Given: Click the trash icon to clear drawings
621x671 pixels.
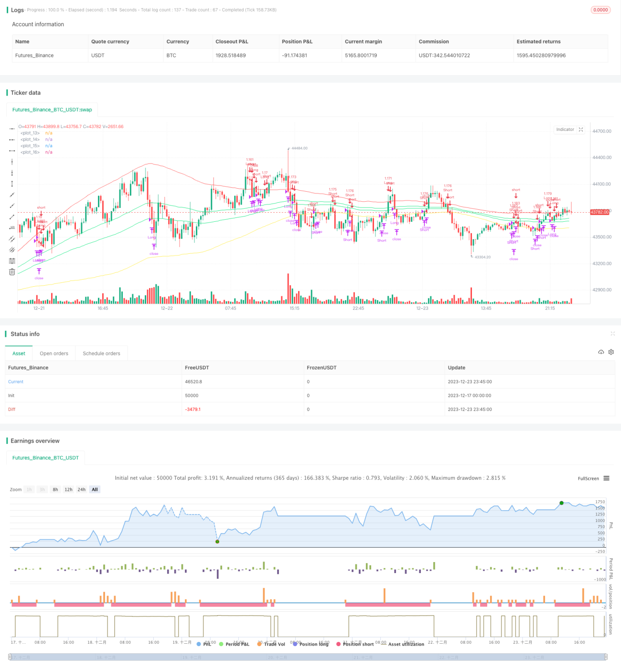Looking at the screenshot, I should pos(12,271).
